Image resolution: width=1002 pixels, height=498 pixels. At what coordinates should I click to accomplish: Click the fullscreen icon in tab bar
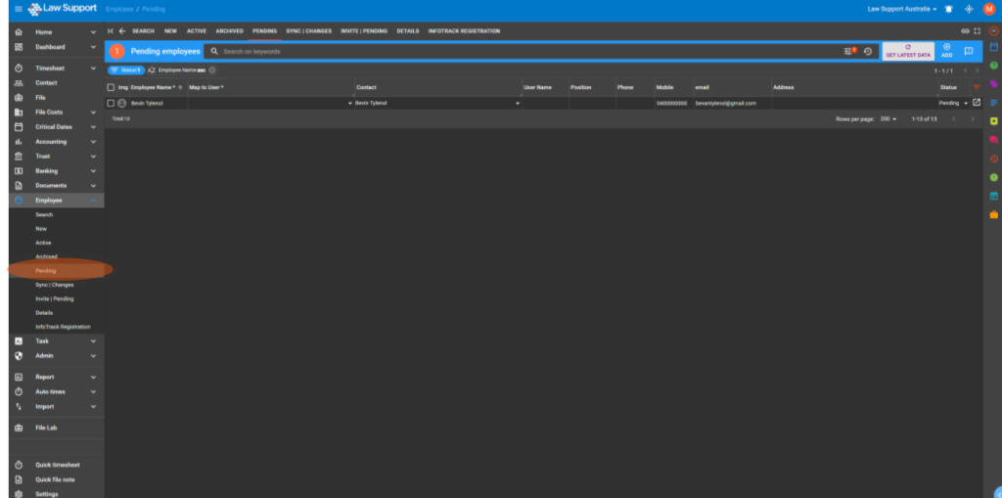click(976, 30)
